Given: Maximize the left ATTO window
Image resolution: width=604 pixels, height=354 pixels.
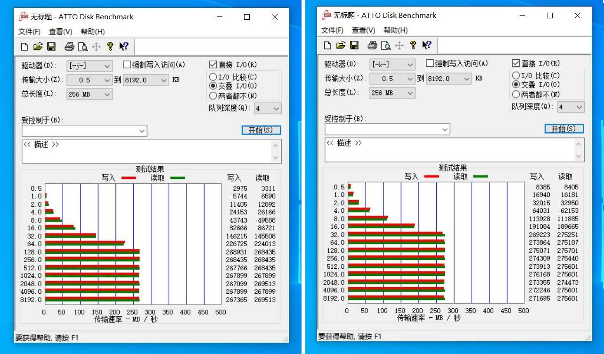Looking at the screenshot, I should (247, 17).
